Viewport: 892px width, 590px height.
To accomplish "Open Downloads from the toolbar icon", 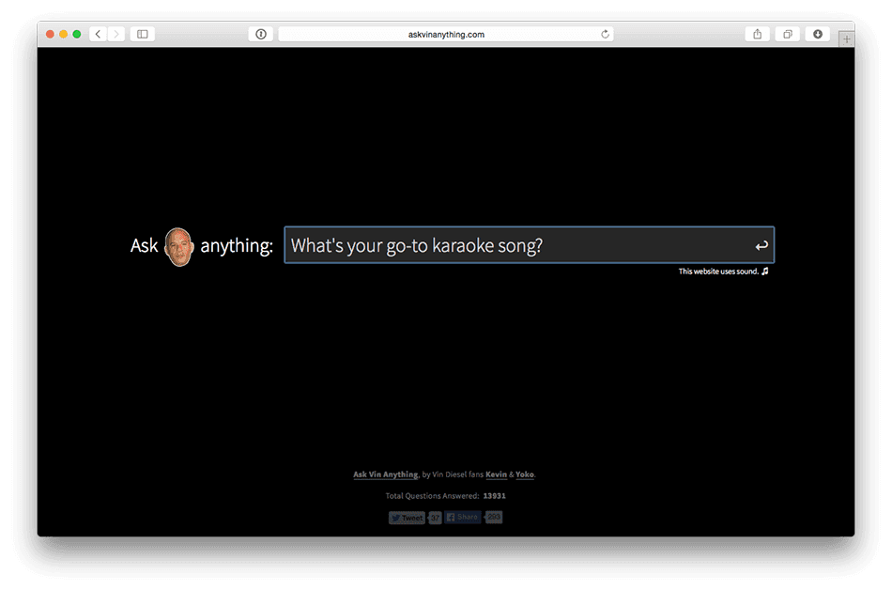I will pyautogui.click(x=817, y=34).
